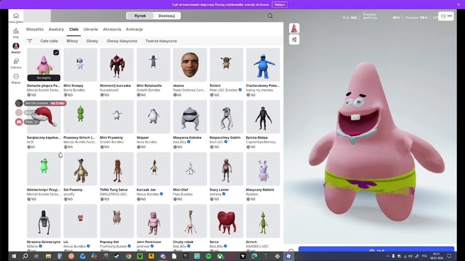Select the Mini Ratatouille bundle thumbnail
The width and height of the screenshot is (465, 261).
tap(153, 65)
